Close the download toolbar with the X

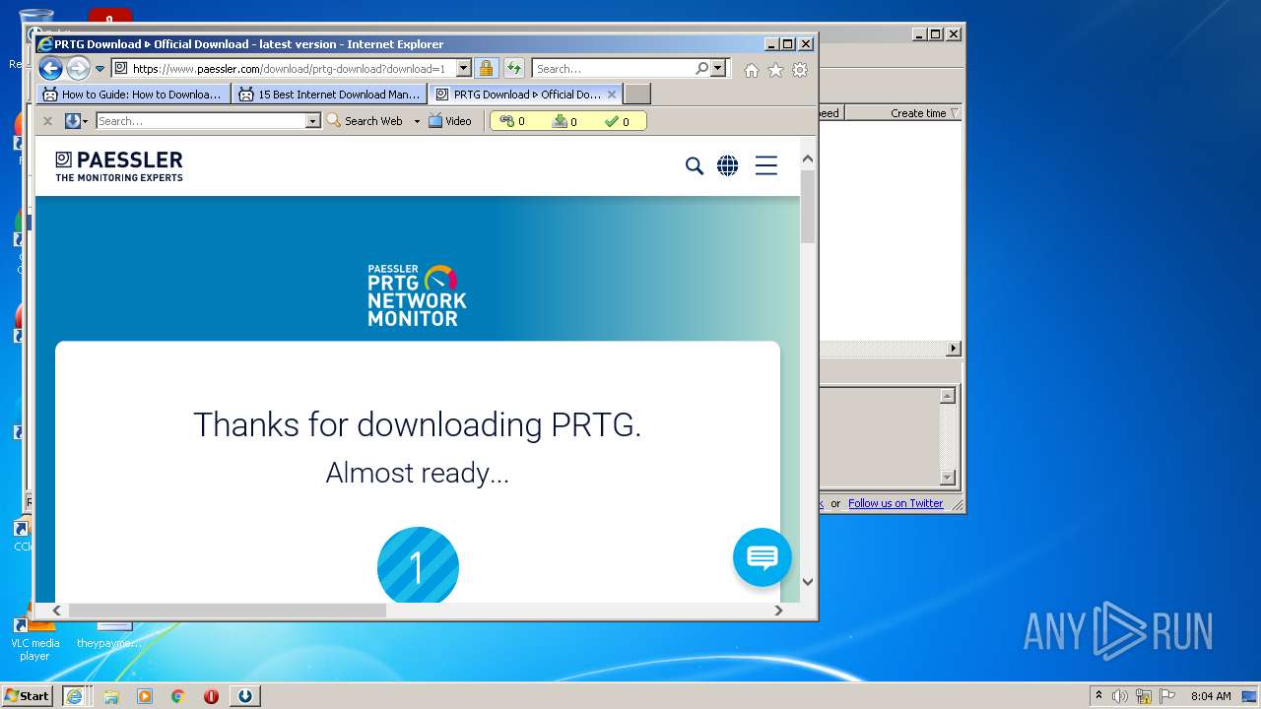click(47, 121)
